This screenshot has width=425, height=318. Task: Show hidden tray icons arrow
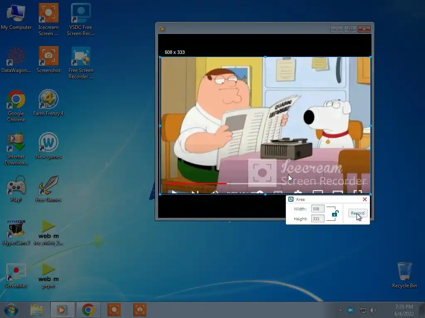pyautogui.click(x=340, y=310)
